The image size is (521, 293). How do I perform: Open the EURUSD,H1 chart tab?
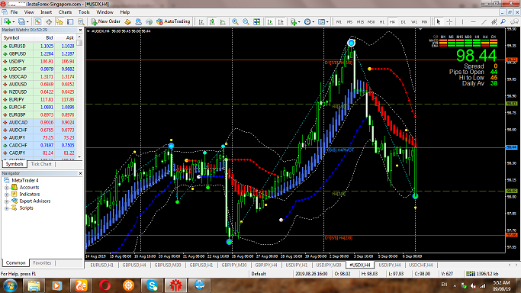pyautogui.click(x=101, y=265)
